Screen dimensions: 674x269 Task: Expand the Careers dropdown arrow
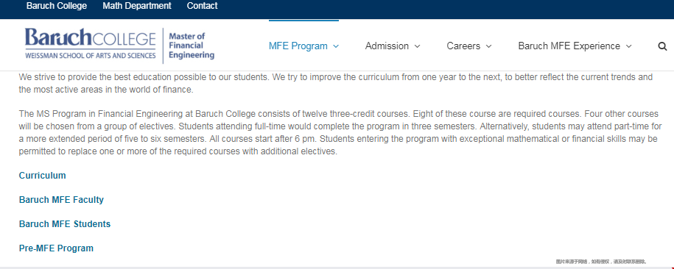488,46
